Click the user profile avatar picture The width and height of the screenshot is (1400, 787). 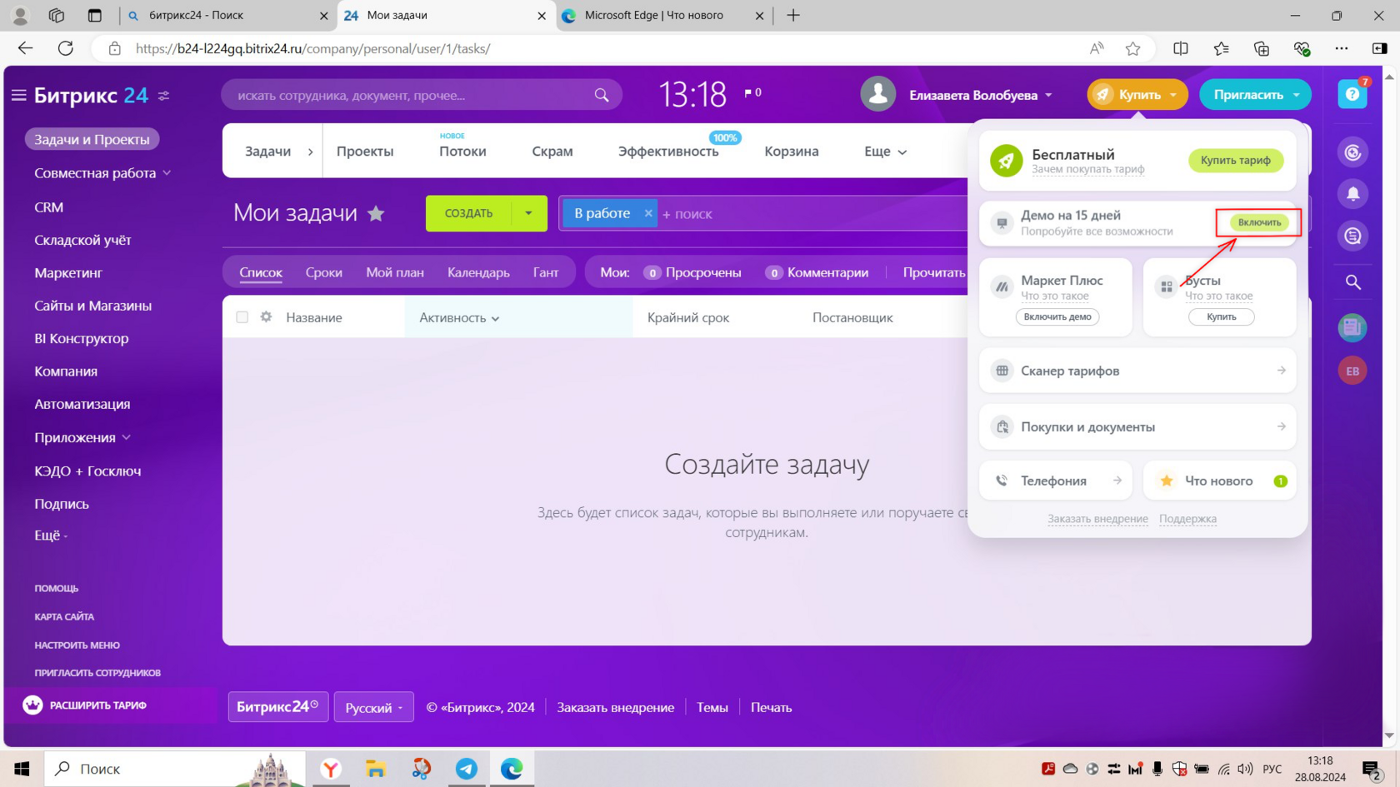coord(878,94)
